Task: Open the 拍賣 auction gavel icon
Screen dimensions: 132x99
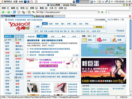Action: pyautogui.click(x=114, y=40)
